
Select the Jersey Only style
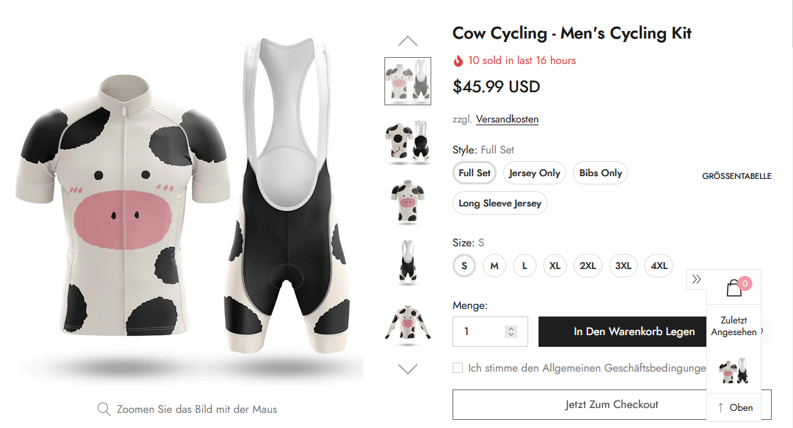coord(534,173)
